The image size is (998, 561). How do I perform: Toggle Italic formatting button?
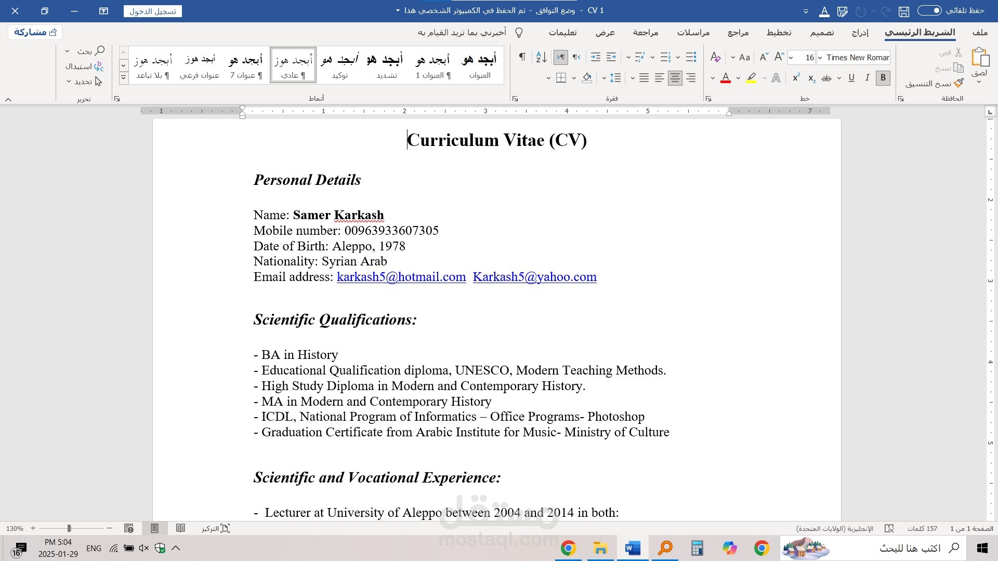[x=867, y=78]
